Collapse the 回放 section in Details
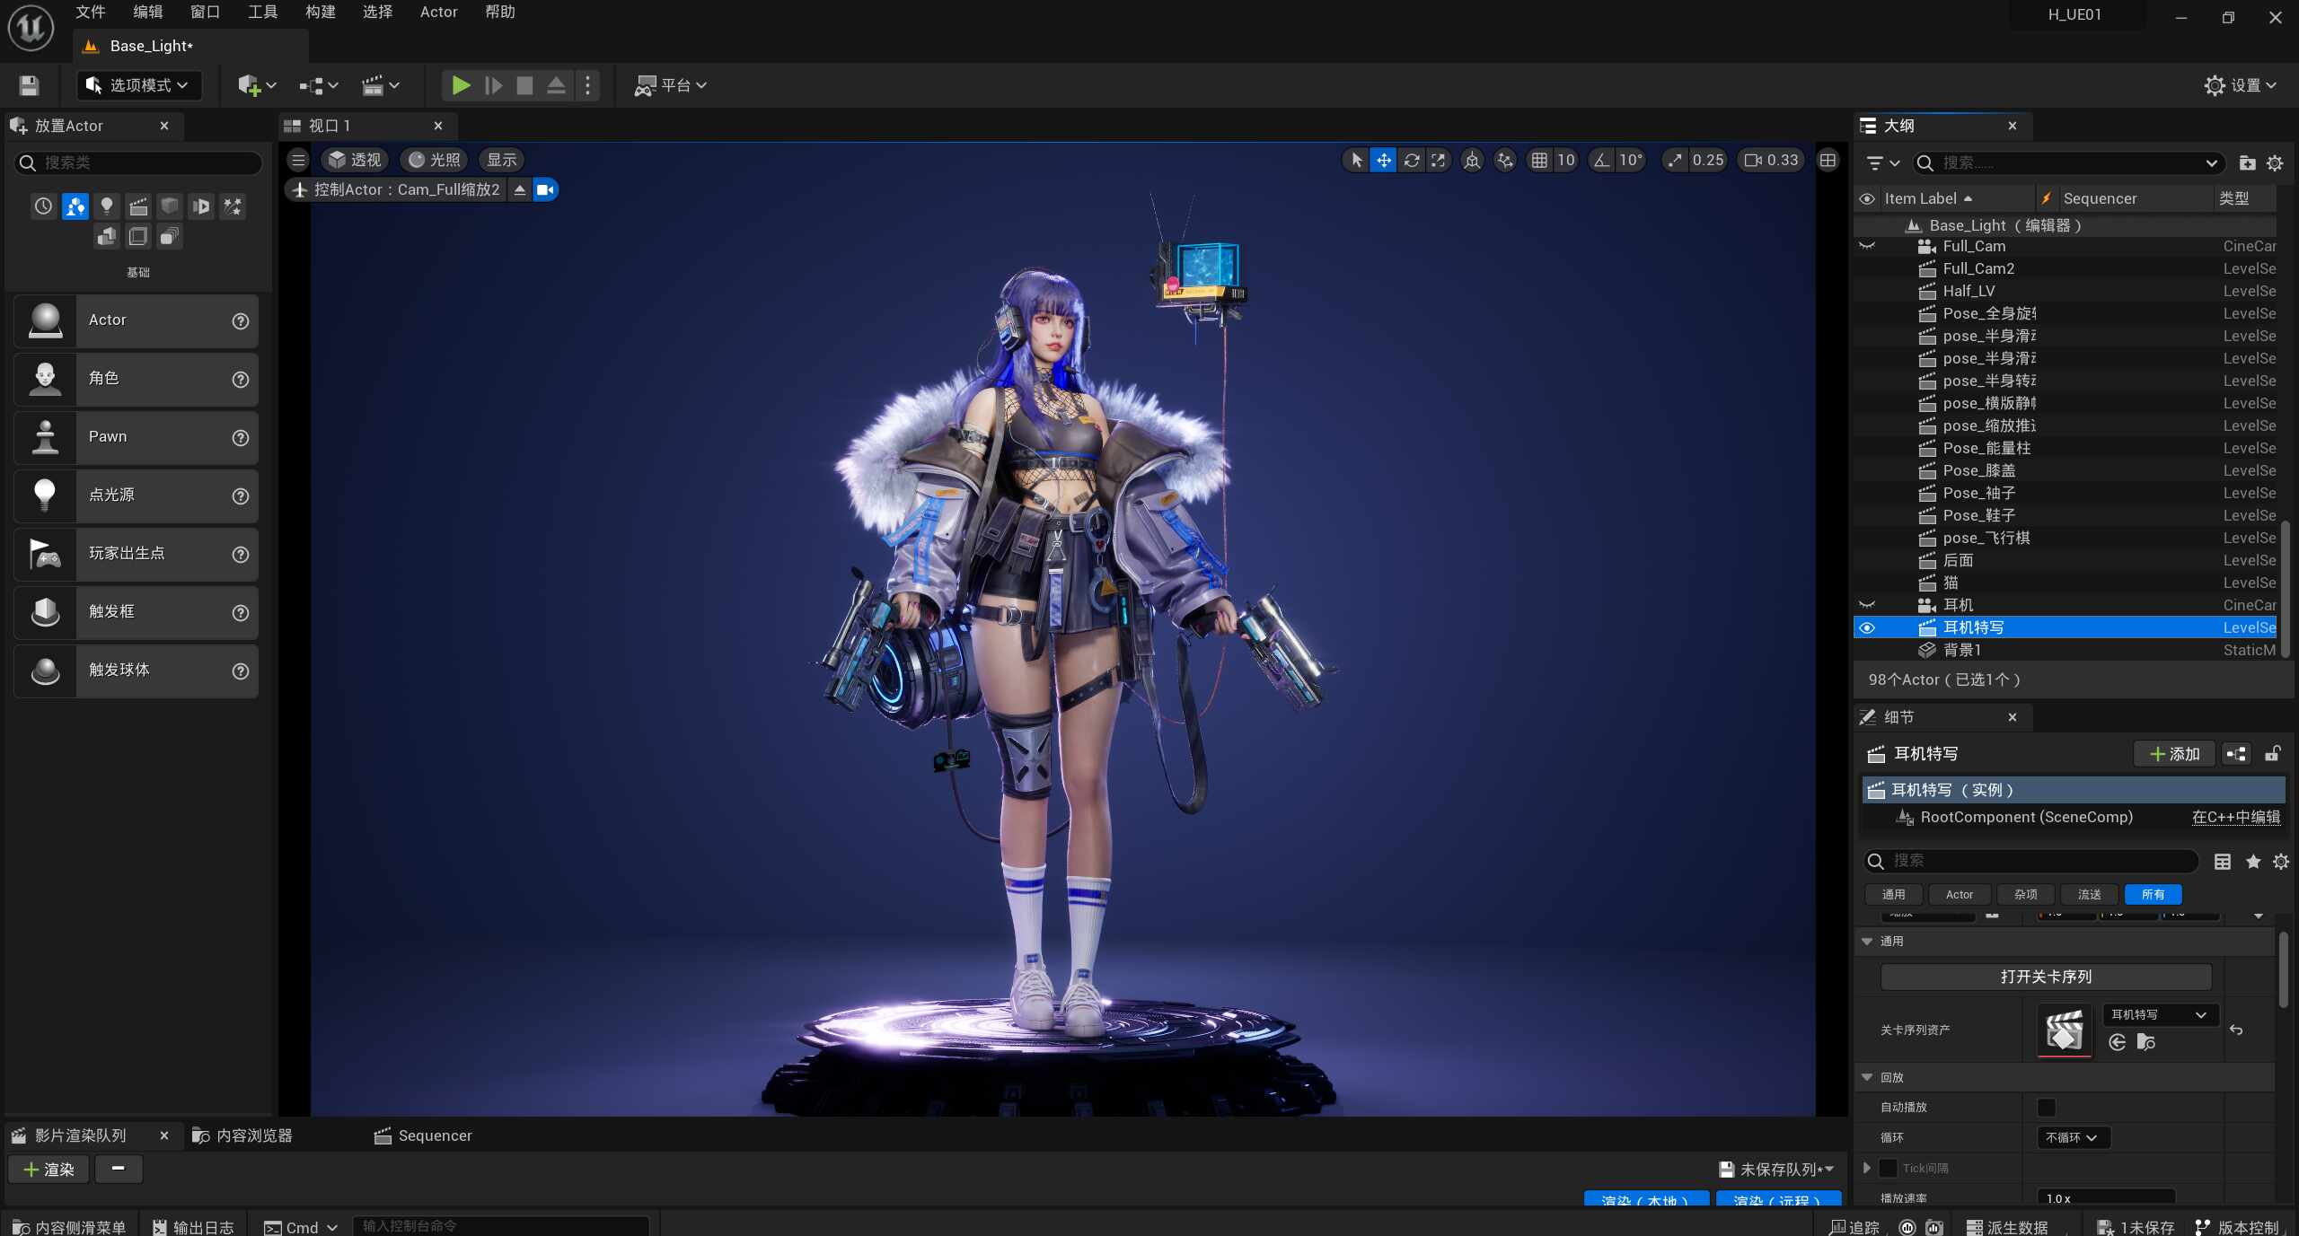 pos(1867,1077)
